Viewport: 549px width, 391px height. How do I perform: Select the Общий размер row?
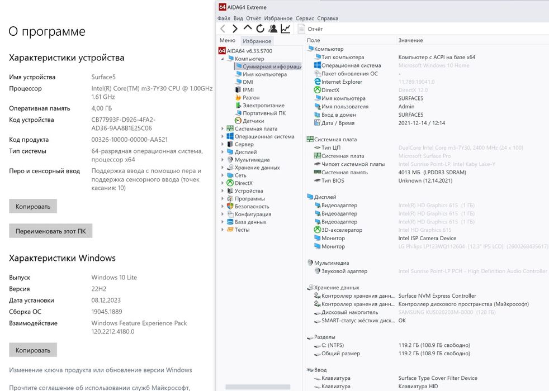click(427, 353)
